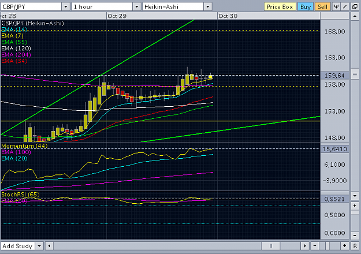Click the GBP/JPY symbol field
This screenshot has width=361, height=254.
click(x=31, y=7)
